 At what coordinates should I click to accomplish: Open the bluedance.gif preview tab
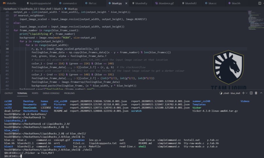click(166, 3)
